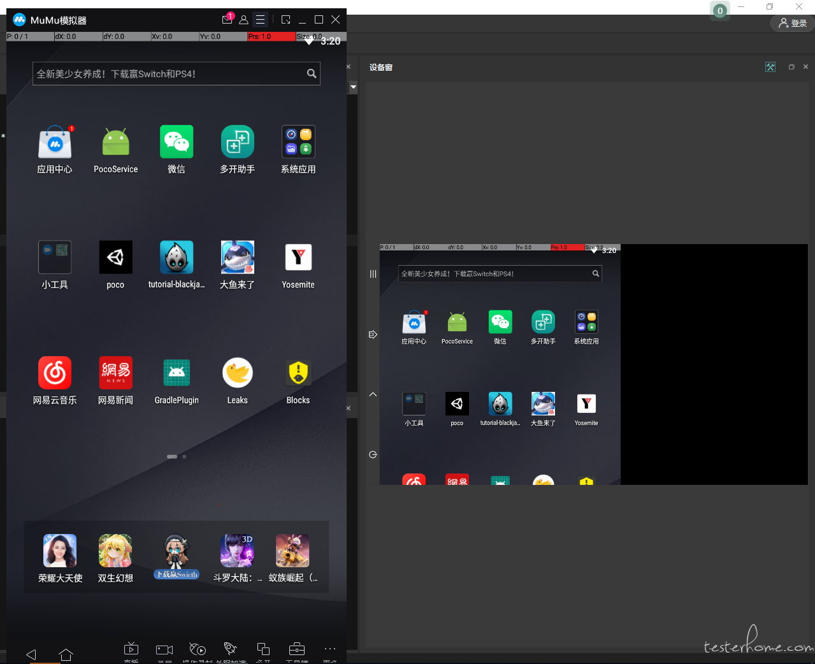Click the 登录 login button

tap(793, 23)
